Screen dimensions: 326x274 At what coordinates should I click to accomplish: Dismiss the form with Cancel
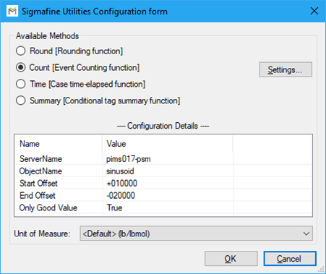coord(290,259)
